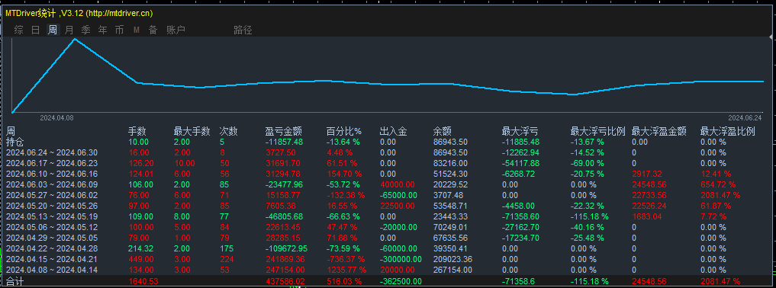
Task: Select the week row 2024.05.27 ~ 2024.06.02
Action: 52,195
